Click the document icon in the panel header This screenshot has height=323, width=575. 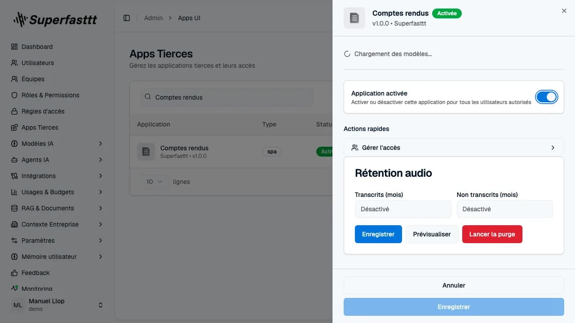(x=354, y=18)
